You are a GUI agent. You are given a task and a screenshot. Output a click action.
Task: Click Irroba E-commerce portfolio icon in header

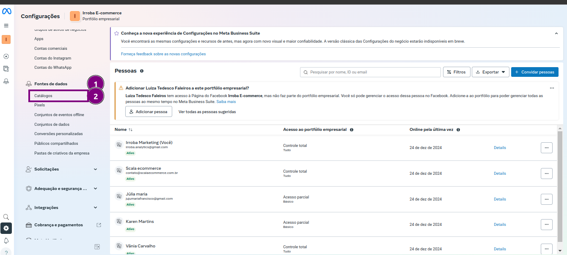pos(75,16)
